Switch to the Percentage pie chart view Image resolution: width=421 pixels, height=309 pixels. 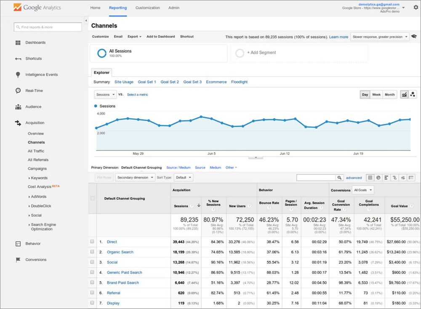(x=378, y=177)
